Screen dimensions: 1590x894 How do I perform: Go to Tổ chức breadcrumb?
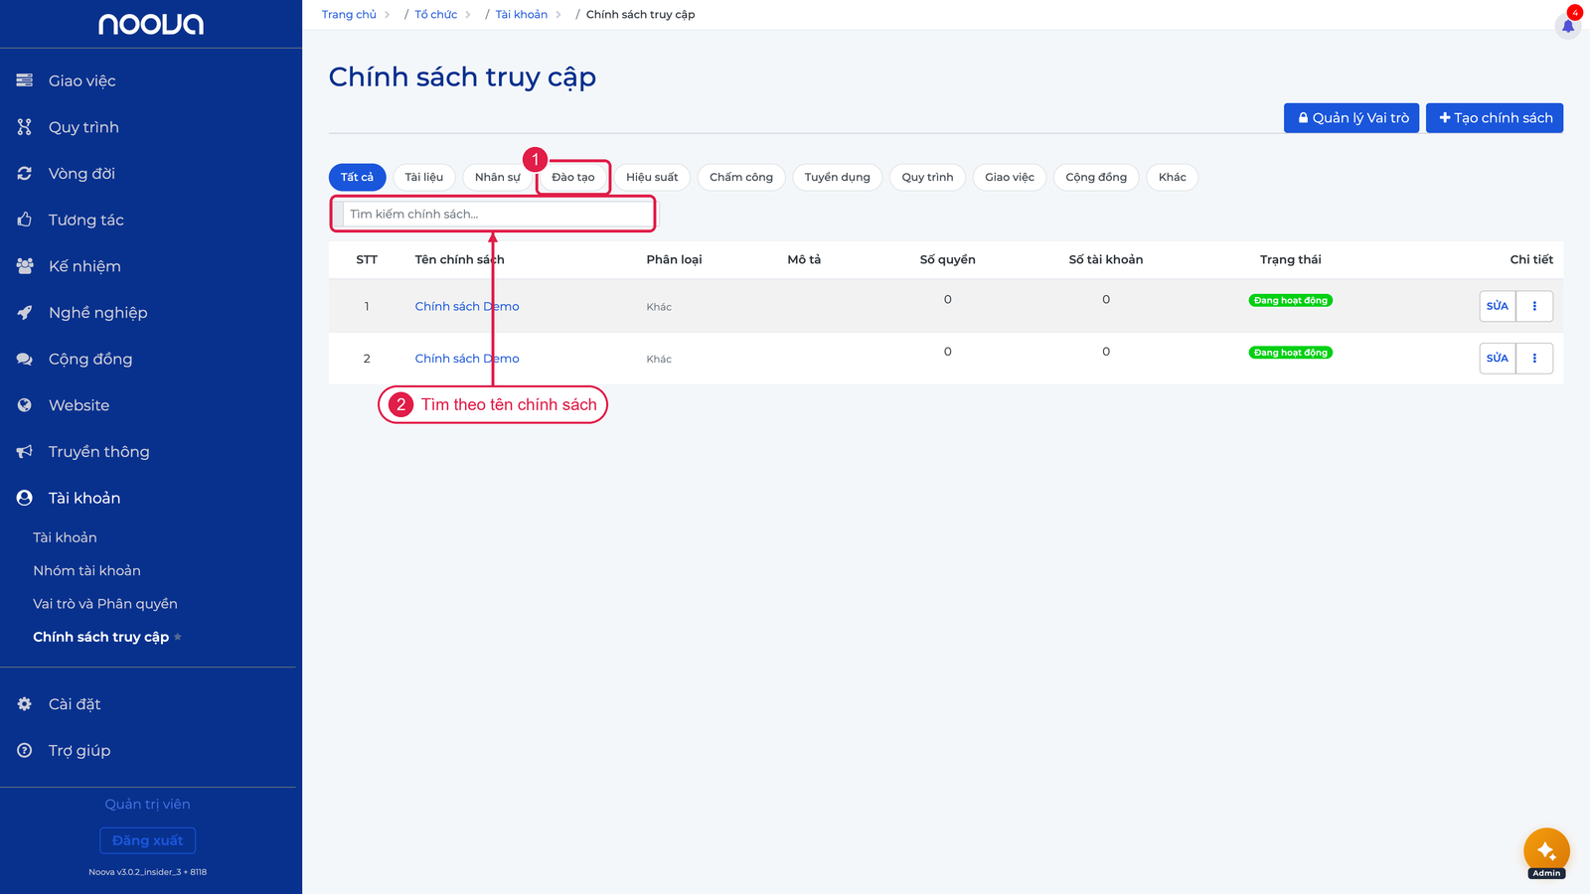(x=436, y=14)
